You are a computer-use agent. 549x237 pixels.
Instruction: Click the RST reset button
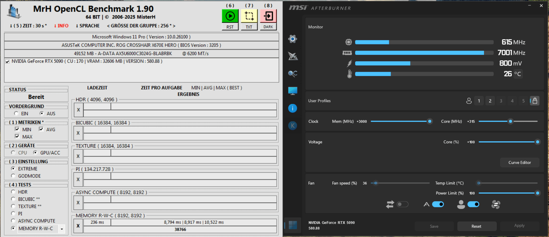click(230, 27)
